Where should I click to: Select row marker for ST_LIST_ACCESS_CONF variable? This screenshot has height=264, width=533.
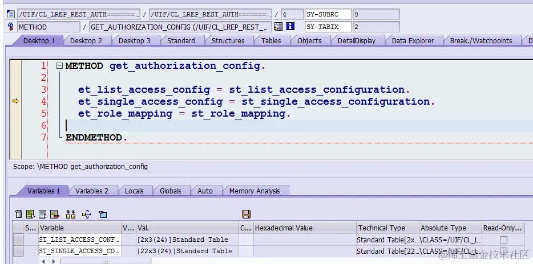tap(18, 240)
